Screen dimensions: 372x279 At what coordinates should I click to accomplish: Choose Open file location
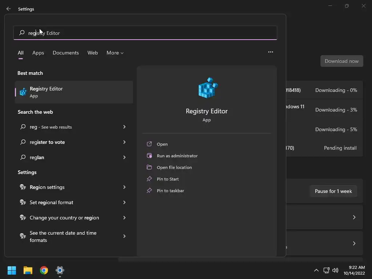coord(174,167)
